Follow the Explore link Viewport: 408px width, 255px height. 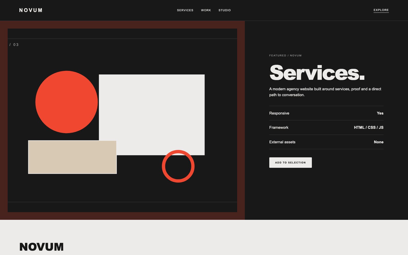click(381, 10)
